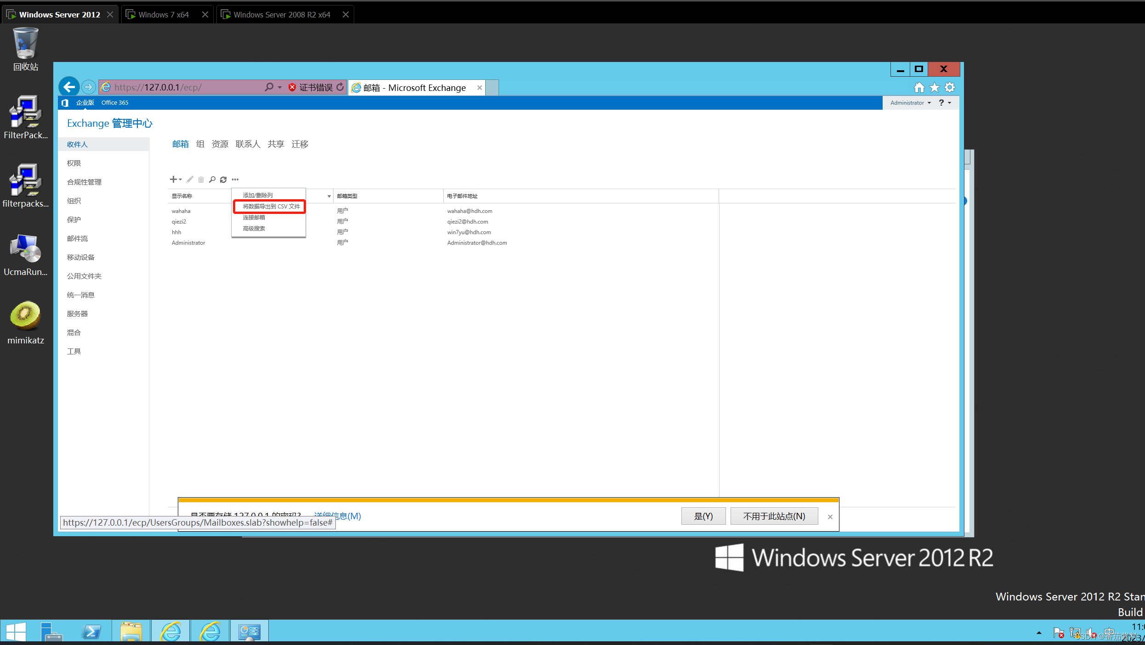Click the search magnifier icon in mailbox toolbar
The height and width of the screenshot is (645, 1145).
tap(212, 179)
